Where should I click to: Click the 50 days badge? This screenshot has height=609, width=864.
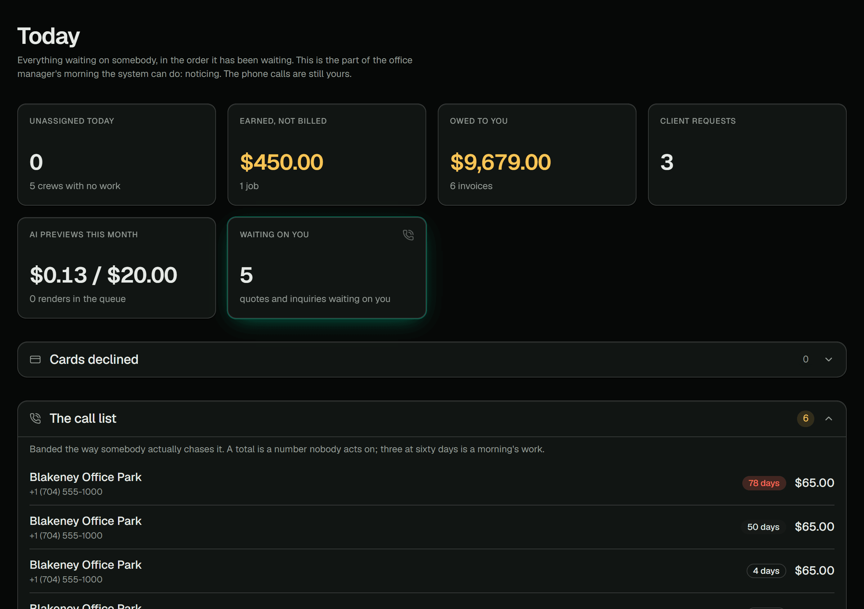[764, 527]
